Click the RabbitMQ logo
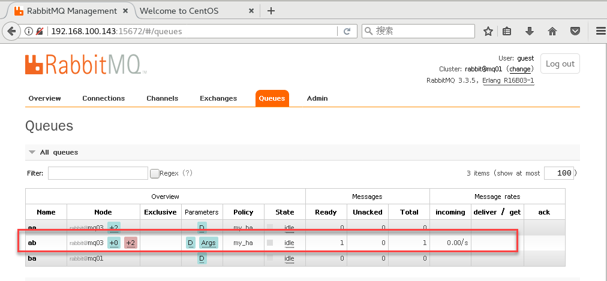607x281 pixels. (x=86, y=64)
